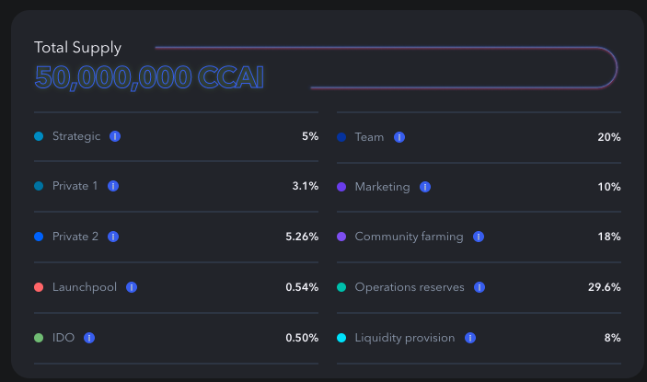Show Launchpool allocation info icon
Viewport: 647px width, 382px height.
(x=132, y=287)
